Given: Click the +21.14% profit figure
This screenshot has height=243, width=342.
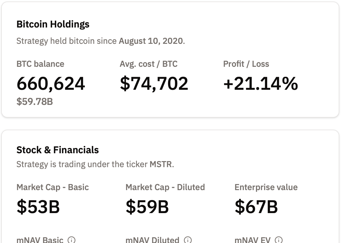Looking at the screenshot, I should point(261,84).
